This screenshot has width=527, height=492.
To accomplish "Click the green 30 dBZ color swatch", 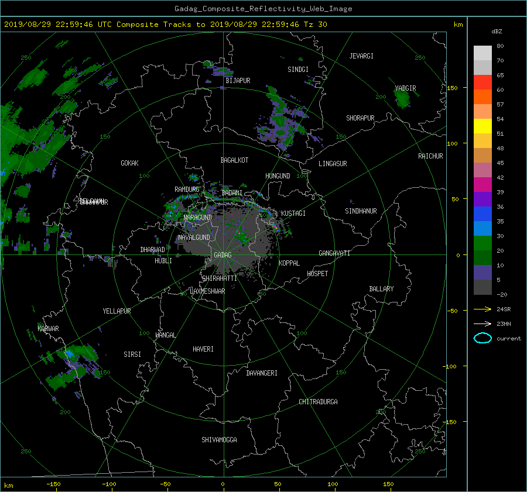I will pos(482,243).
